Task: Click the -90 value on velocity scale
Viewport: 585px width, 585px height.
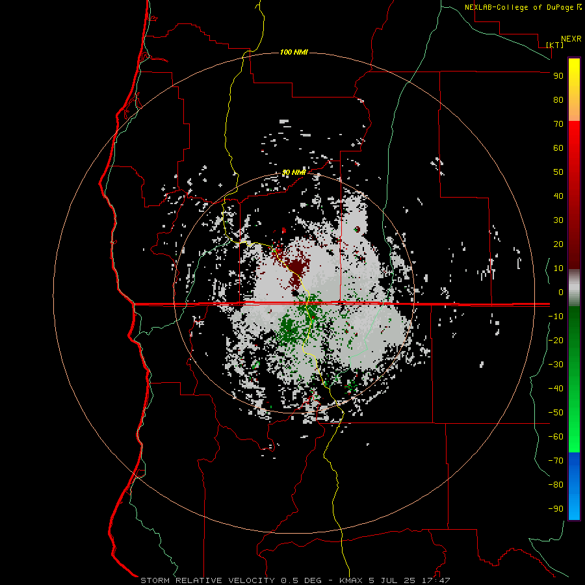Action: pos(556,509)
